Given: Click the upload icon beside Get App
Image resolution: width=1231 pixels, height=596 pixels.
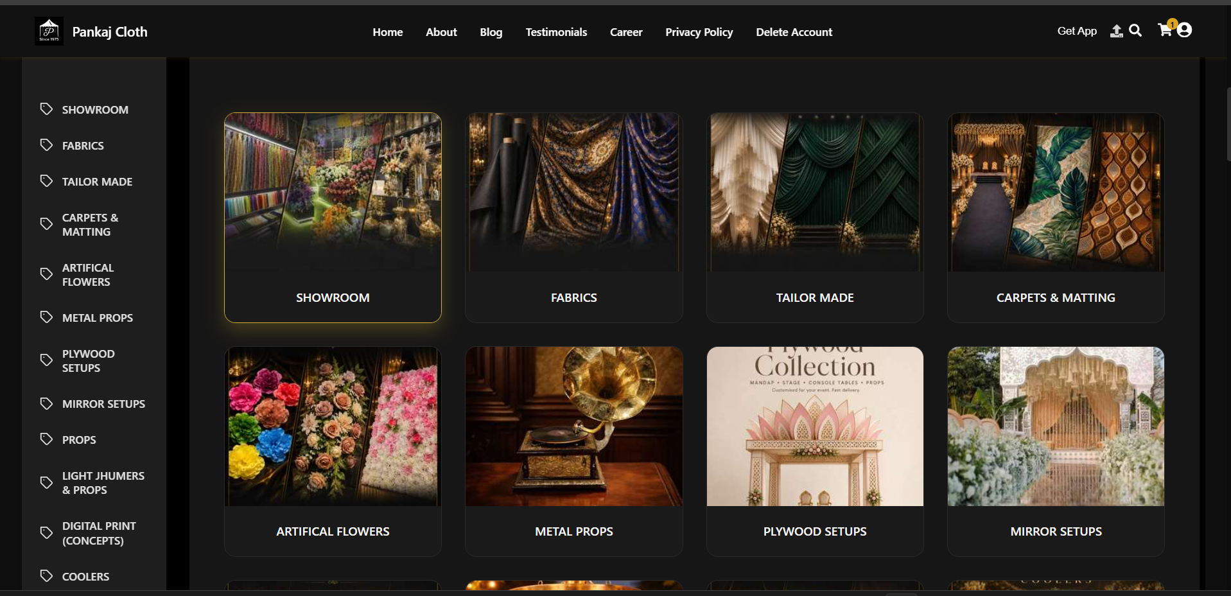Looking at the screenshot, I should click(x=1117, y=31).
